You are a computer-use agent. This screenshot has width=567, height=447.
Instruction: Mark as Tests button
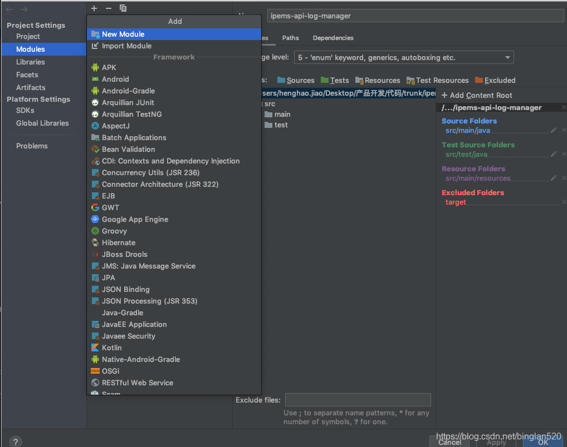pos(335,80)
